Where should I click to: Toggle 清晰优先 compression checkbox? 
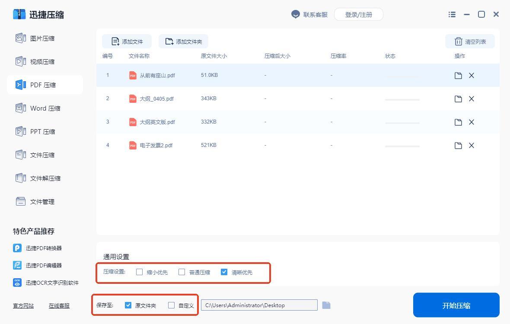coord(224,272)
